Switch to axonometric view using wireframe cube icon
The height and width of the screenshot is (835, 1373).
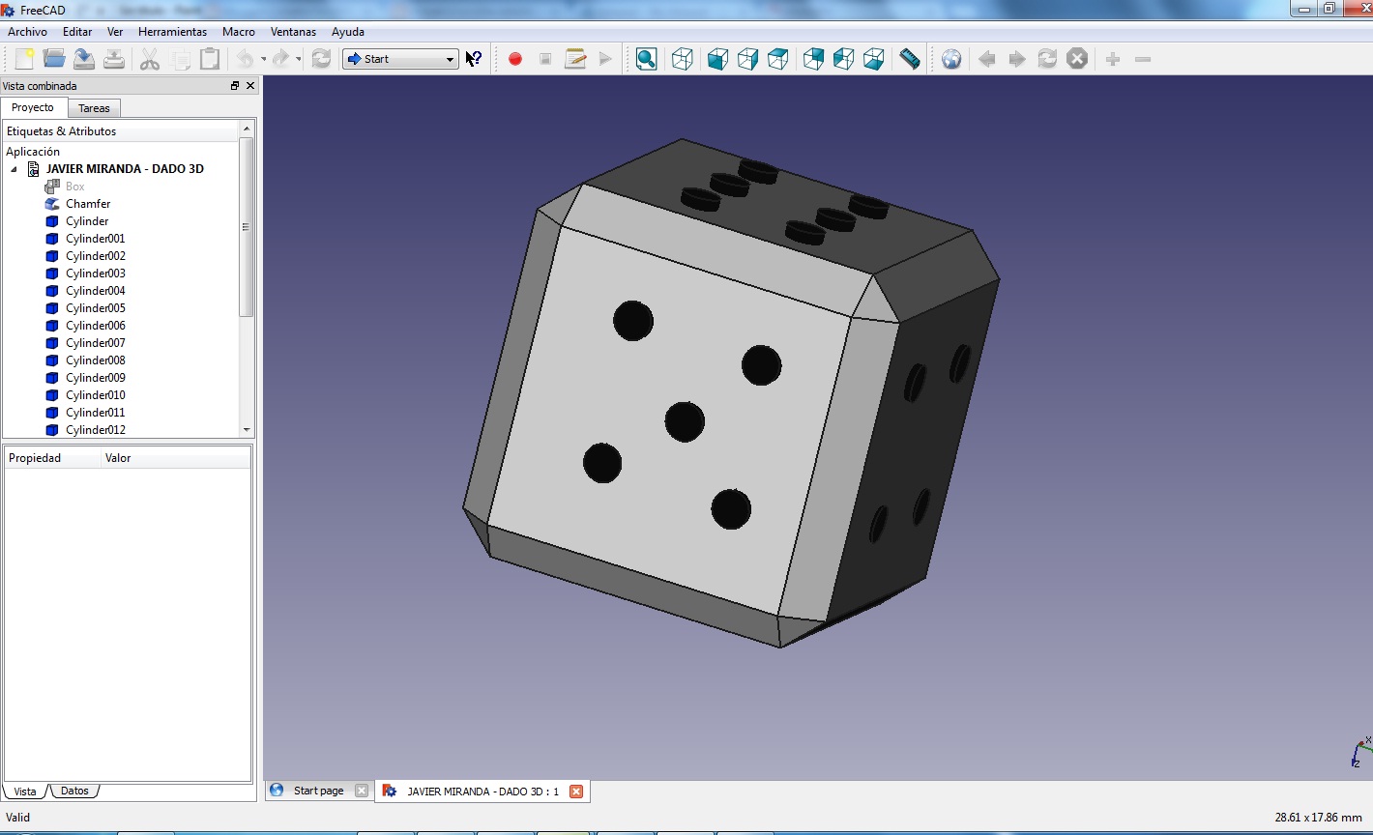click(683, 59)
